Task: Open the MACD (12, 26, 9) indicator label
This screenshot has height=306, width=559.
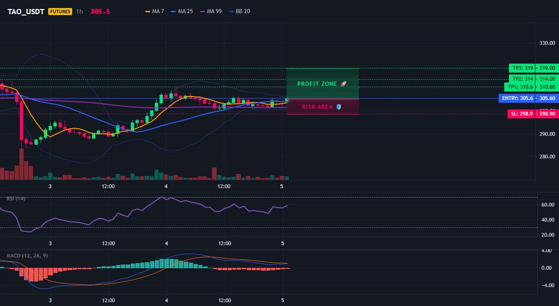Action: pyautogui.click(x=27, y=256)
